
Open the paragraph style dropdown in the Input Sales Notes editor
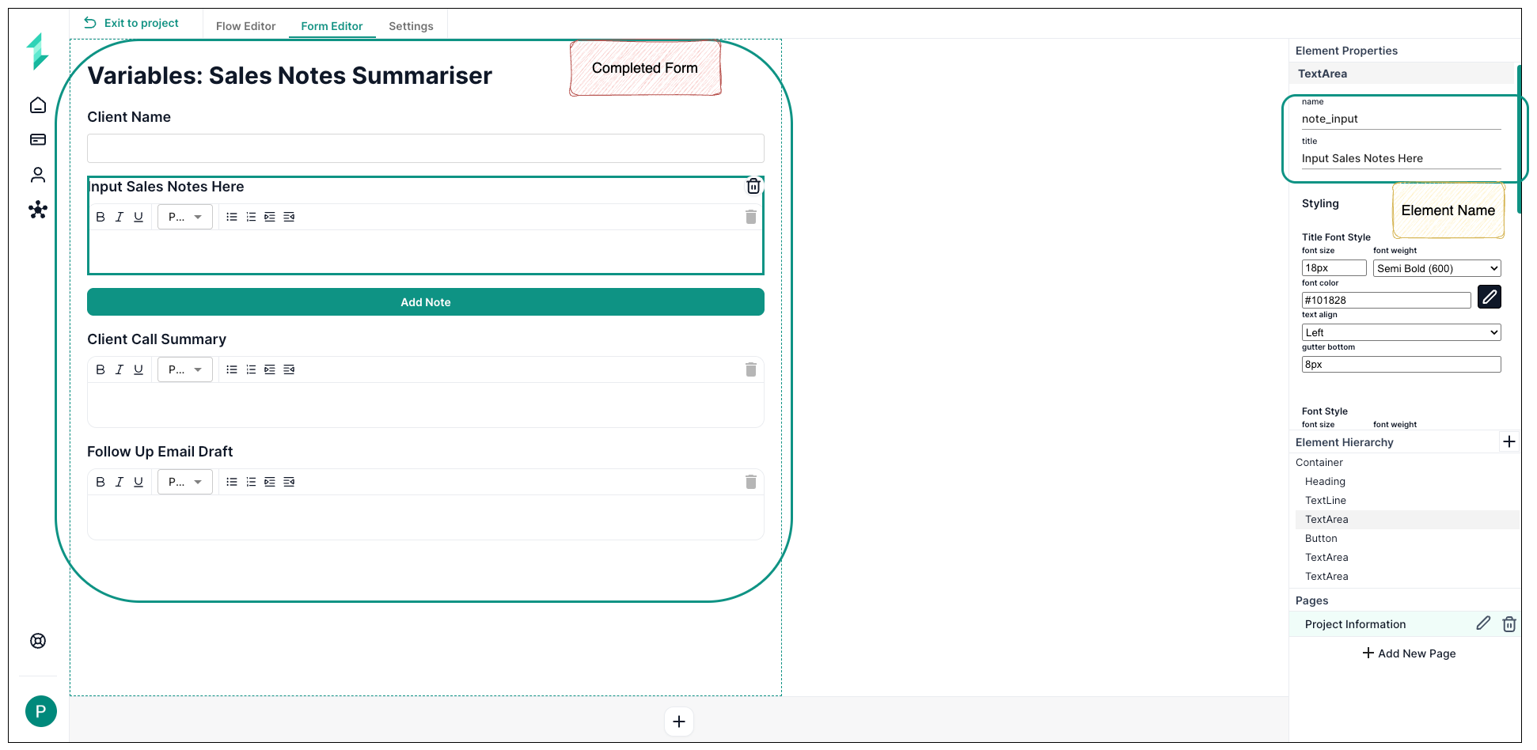pos(185,217)
